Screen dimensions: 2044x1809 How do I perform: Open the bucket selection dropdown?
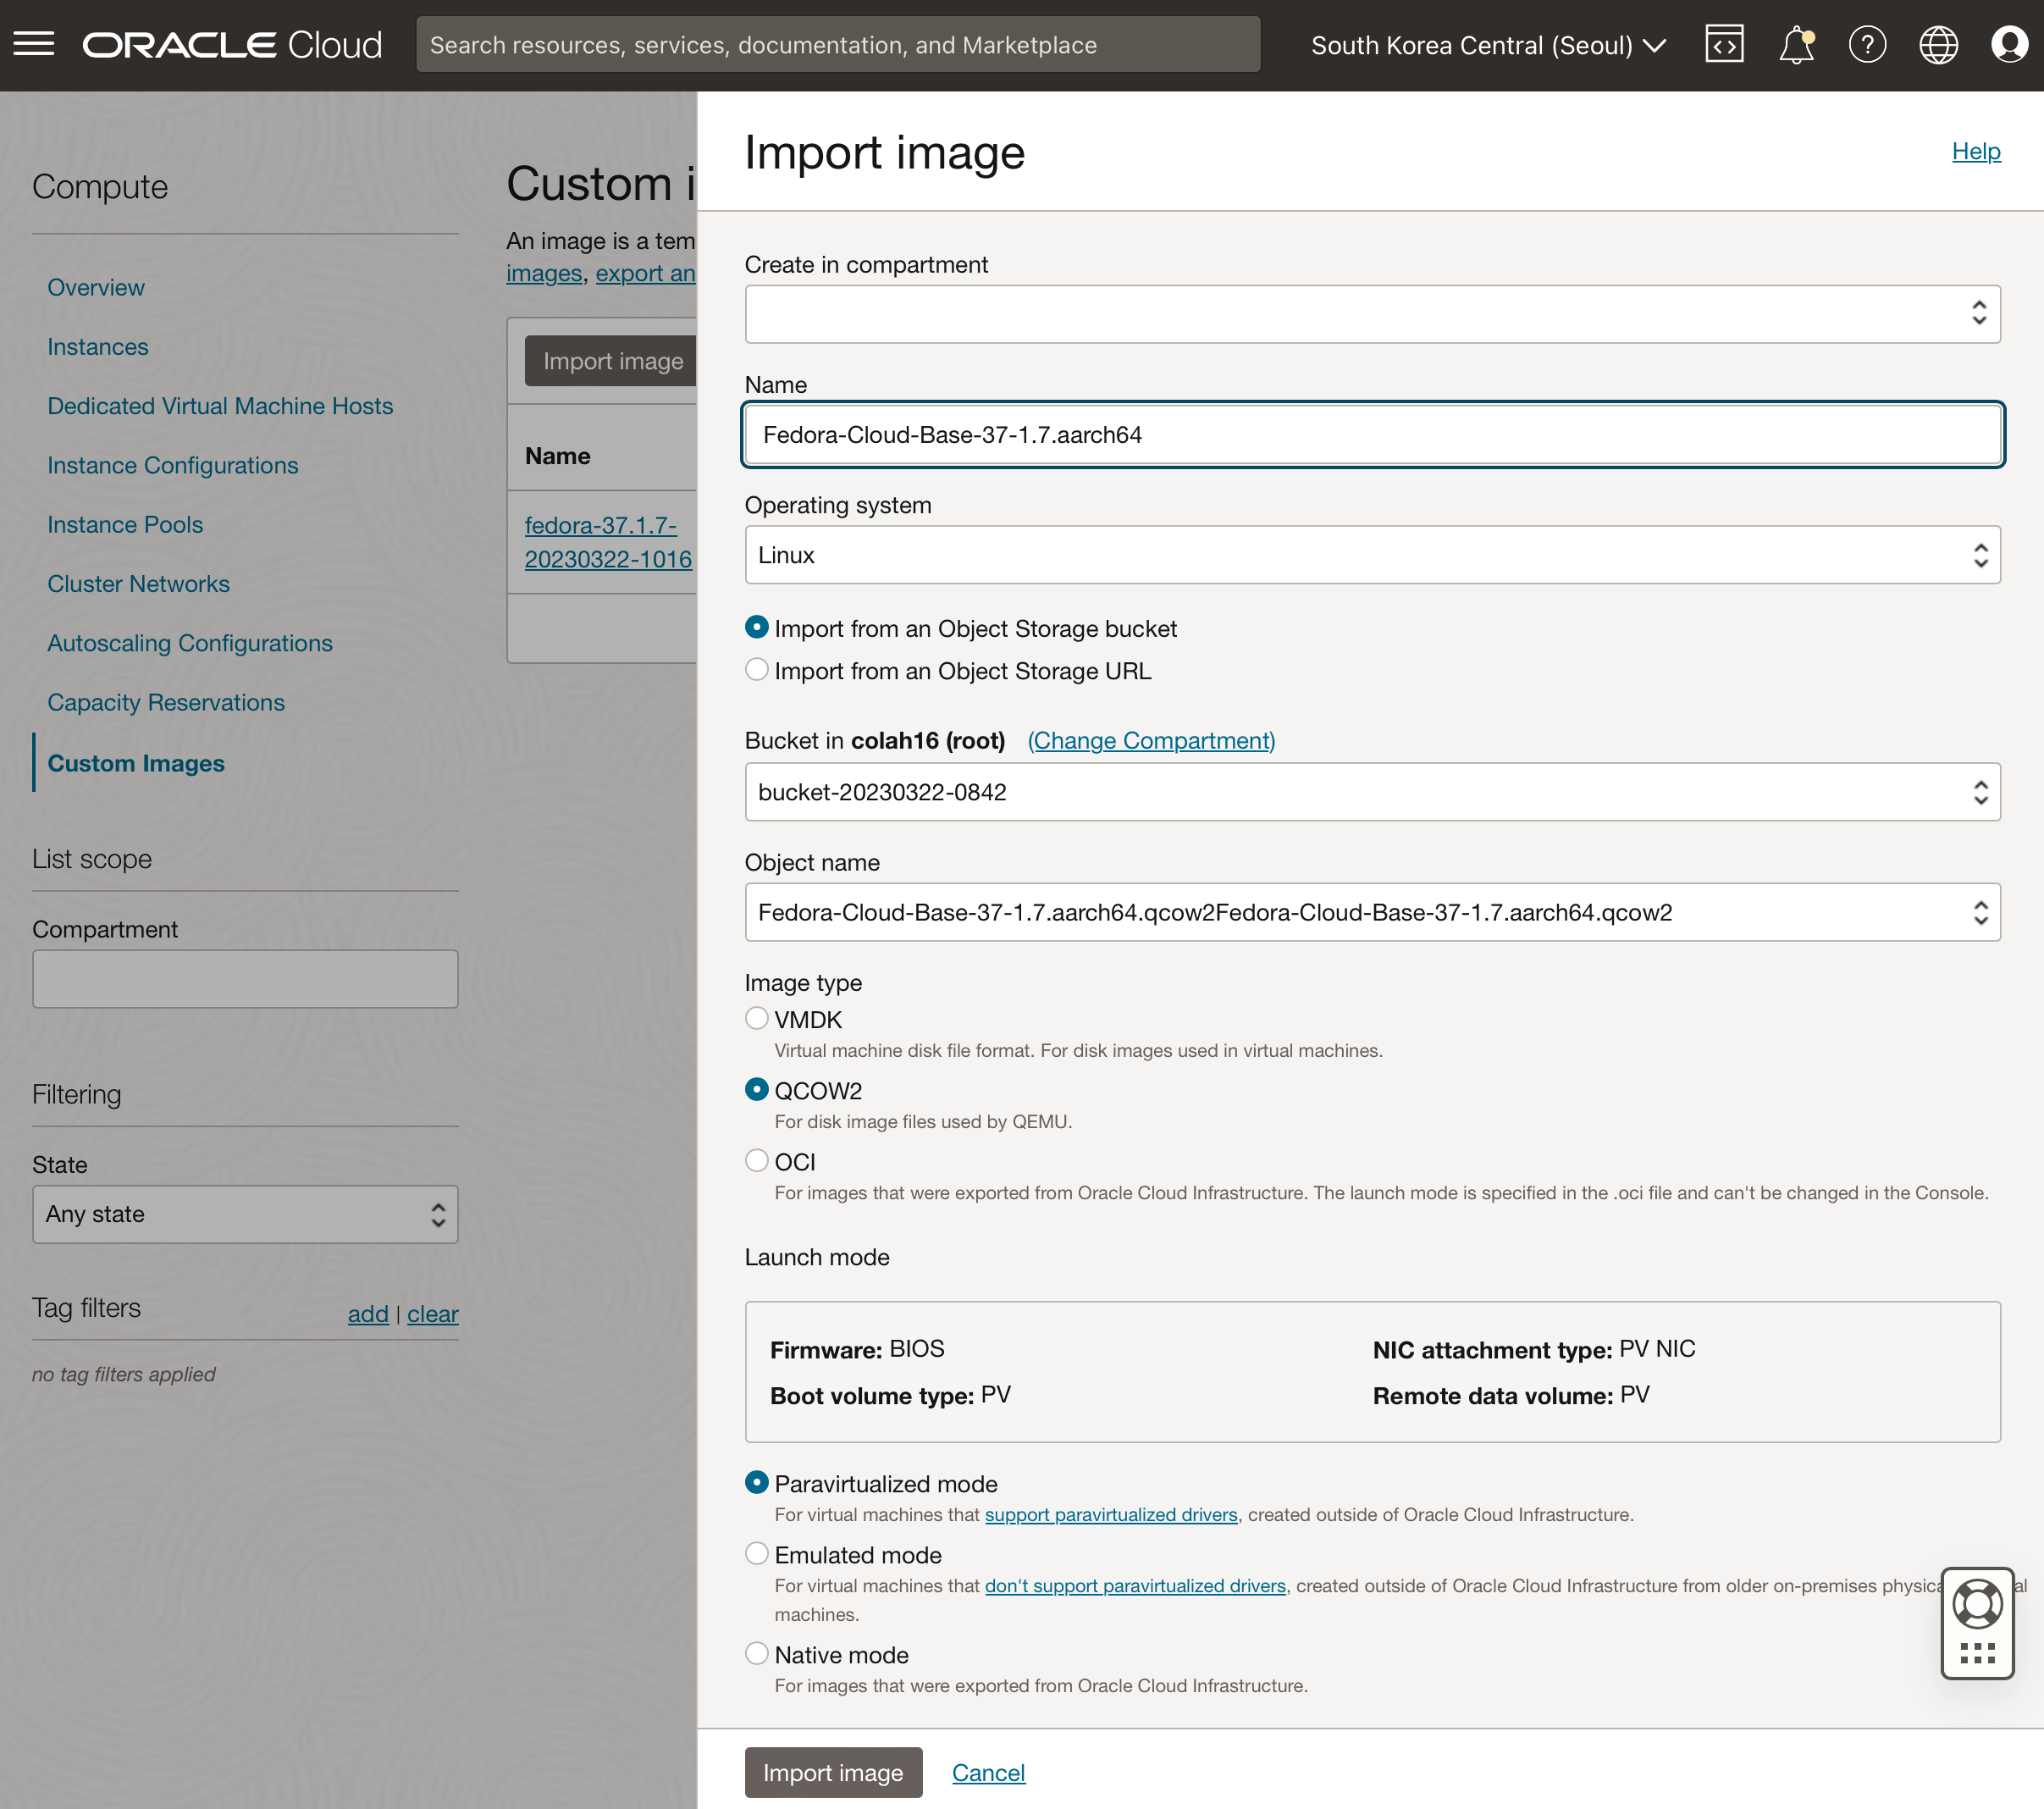pyautogui.click(x=1371, y=792)
